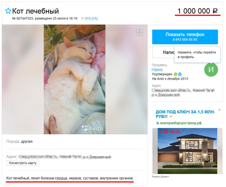
Task: Expand the ad title chevron arrow
Action: click(171, 116)
